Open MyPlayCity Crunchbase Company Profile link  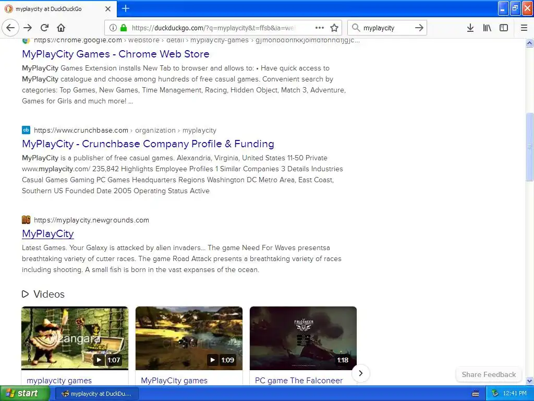coord(148,144)
